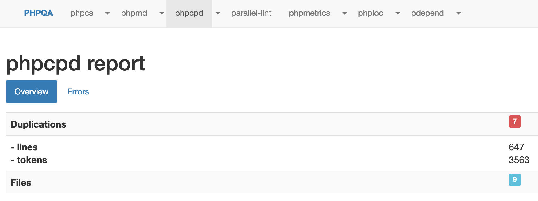Open the phploc navbar item
Image resolution: width=538 pixels, height=201 pixels.
(x=371, y=13)
